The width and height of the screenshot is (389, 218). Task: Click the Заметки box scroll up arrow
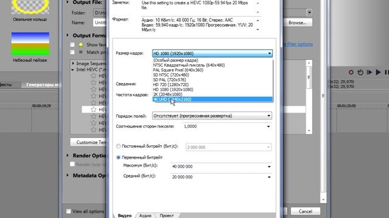pyautogui.click(x=258, y=3)
